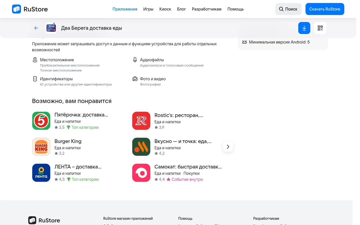Open Помощь in the top navigation

[x=235, y=9]
